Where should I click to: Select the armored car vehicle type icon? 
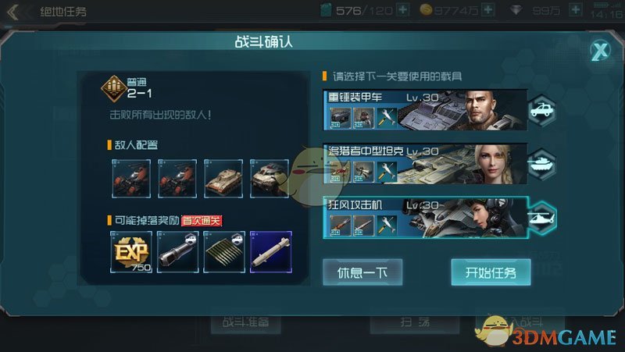click(x=541, y=111)
